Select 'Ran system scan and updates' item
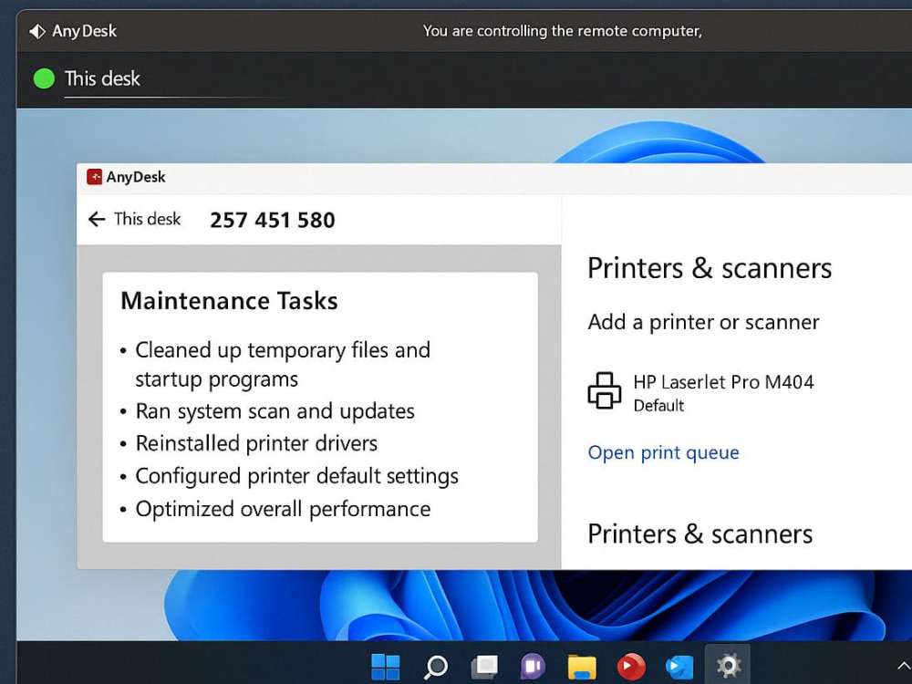Screen dimensions: 912x684 [x=267, y=411]
